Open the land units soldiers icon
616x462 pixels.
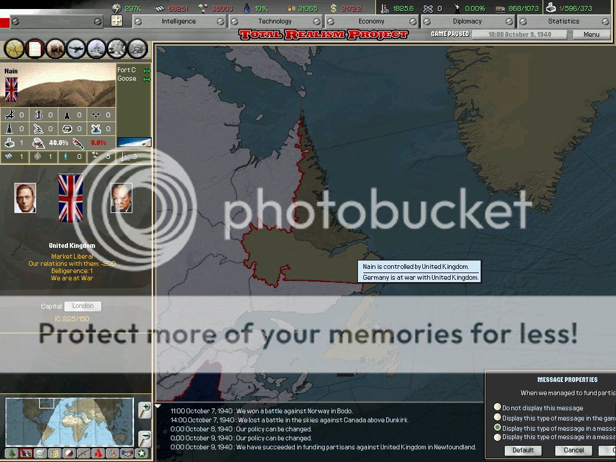coord(55,48)
